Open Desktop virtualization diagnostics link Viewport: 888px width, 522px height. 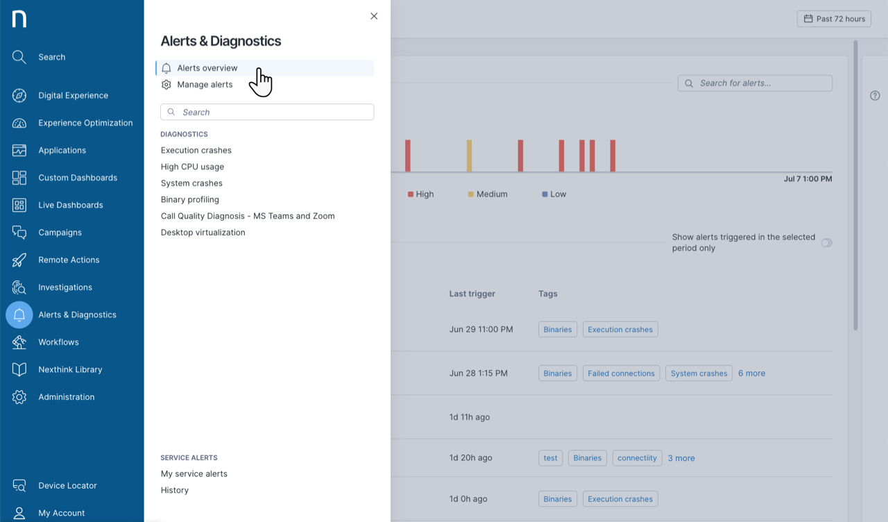tap(203, 233)
